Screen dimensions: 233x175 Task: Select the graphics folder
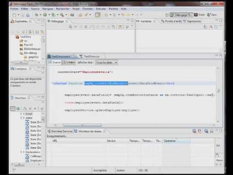click(x=31, y=57)
